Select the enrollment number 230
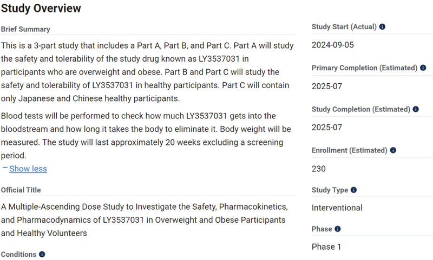Viewport: 433px width, 260px height. (319, 169)
